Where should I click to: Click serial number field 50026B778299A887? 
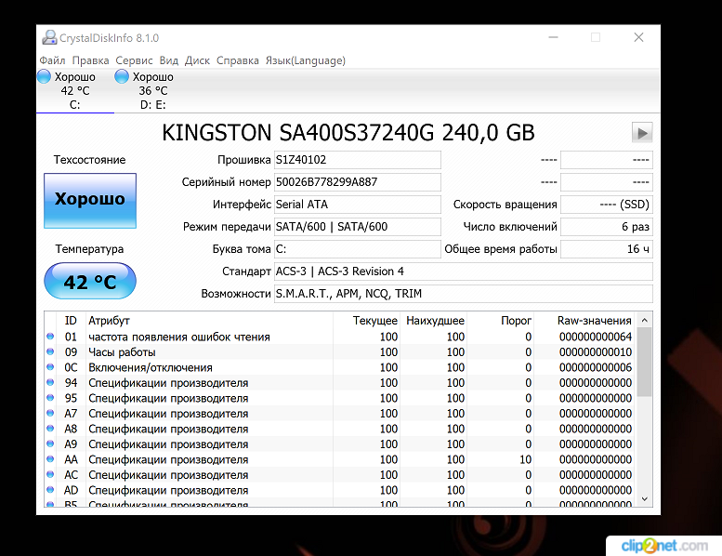click(358, 182)
